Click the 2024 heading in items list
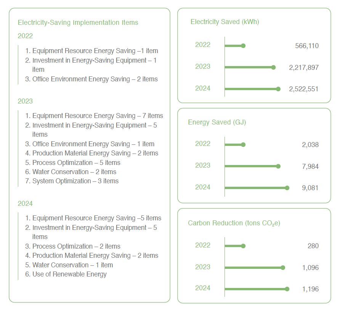 (25, 204)
